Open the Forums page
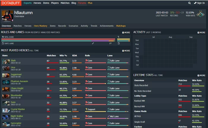This screenshot has width=208, height=128. 82,3
